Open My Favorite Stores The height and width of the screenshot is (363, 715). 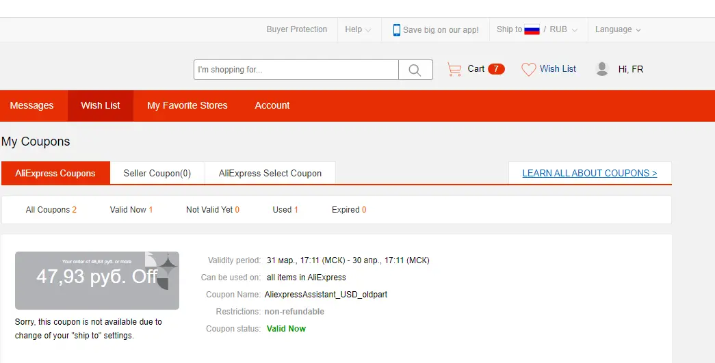pos(187,106)
